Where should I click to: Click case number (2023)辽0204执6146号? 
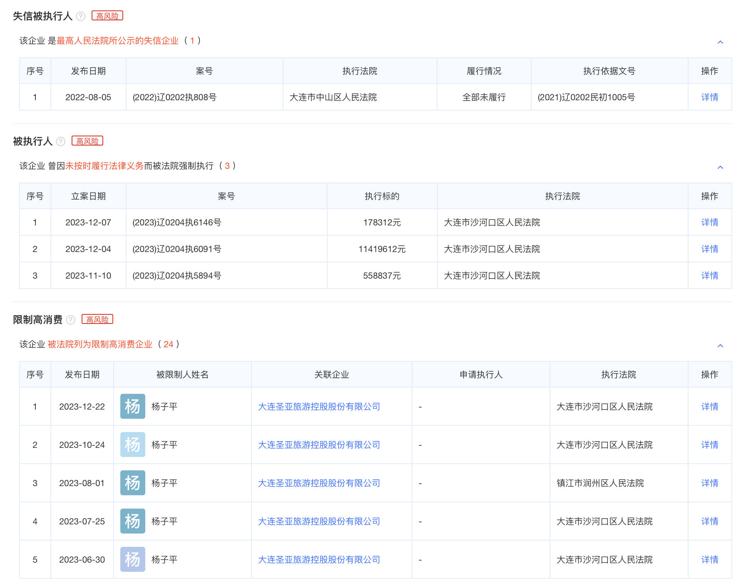pyautogui.click(x=177, y=222)
